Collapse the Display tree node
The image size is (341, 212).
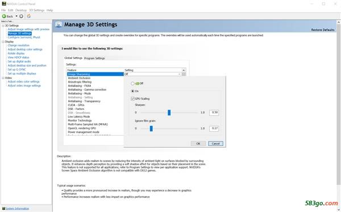point(3,42)
